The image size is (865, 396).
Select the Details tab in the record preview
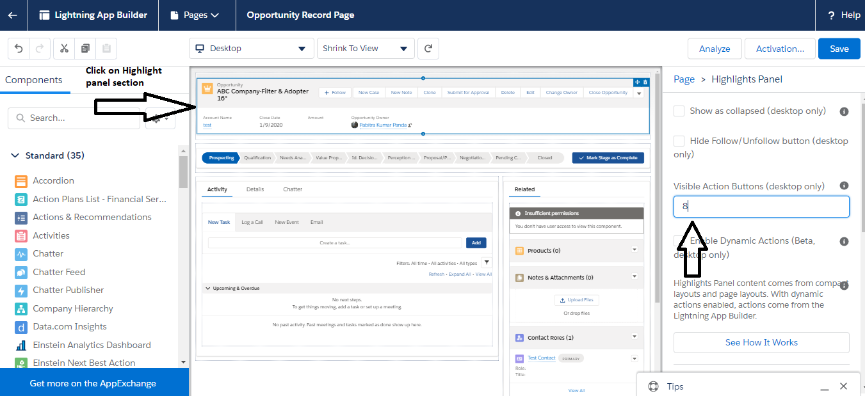tap(255, 189)
